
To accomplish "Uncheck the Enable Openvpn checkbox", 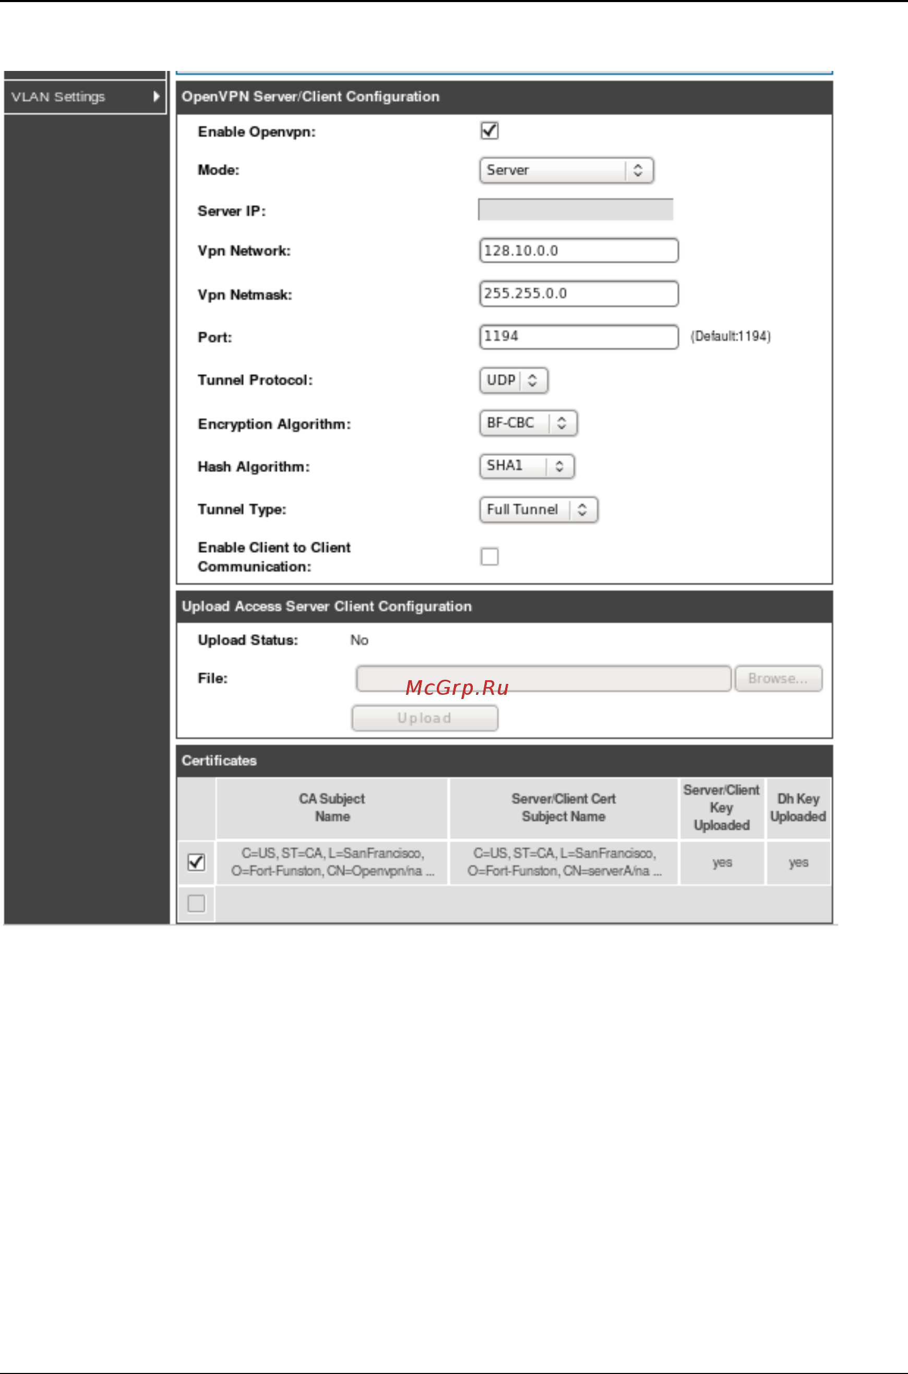I will pyautogui.click(x=489, y=131).
